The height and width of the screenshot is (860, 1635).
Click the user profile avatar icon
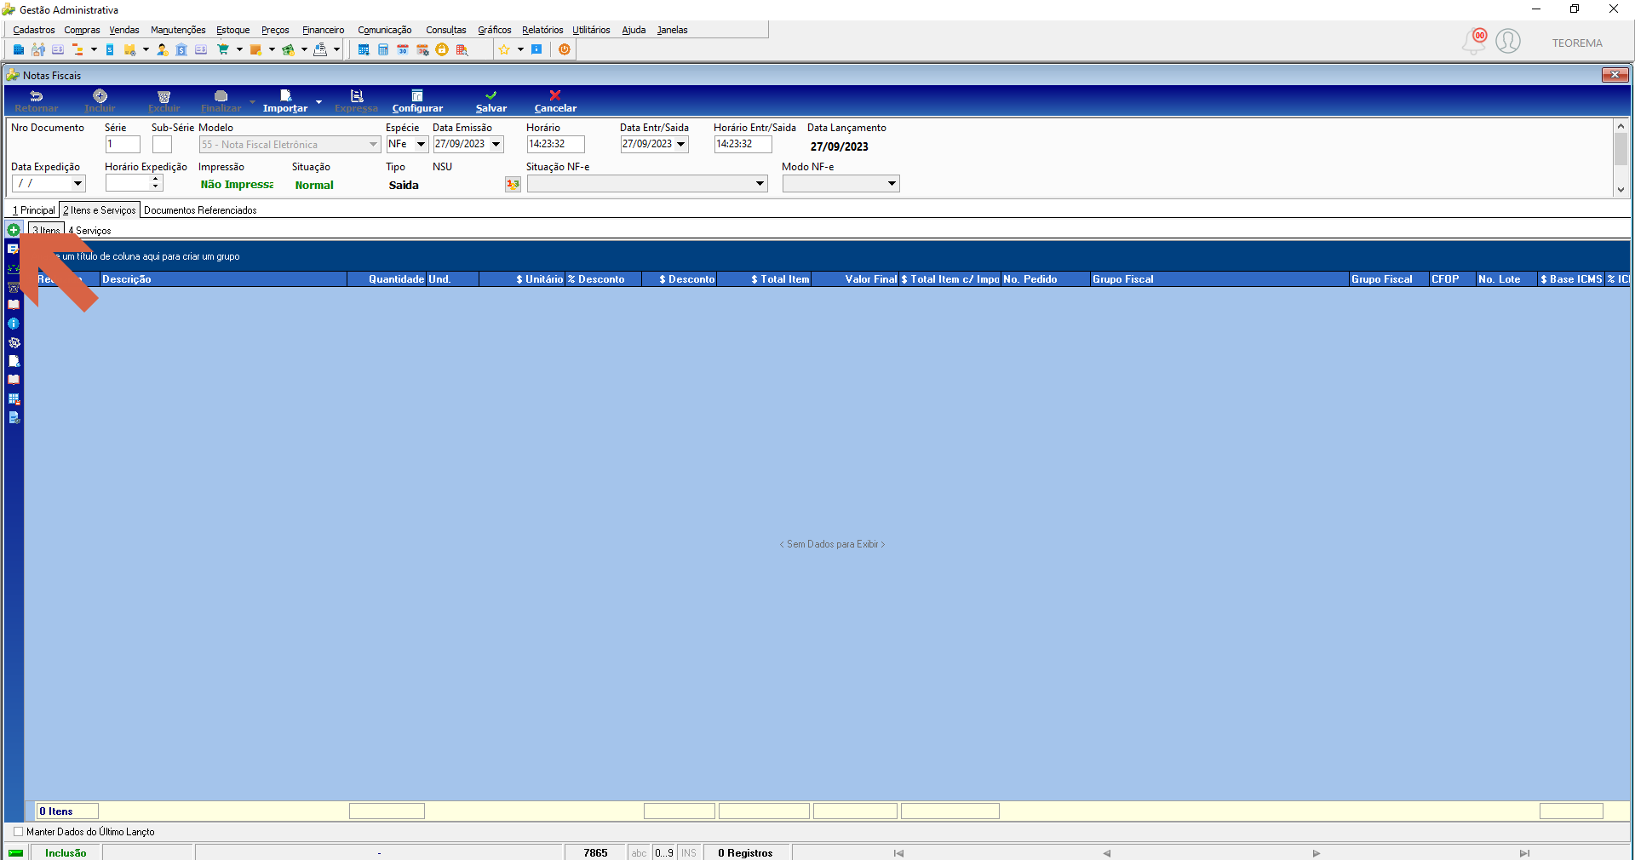(x=1508, y=41)
